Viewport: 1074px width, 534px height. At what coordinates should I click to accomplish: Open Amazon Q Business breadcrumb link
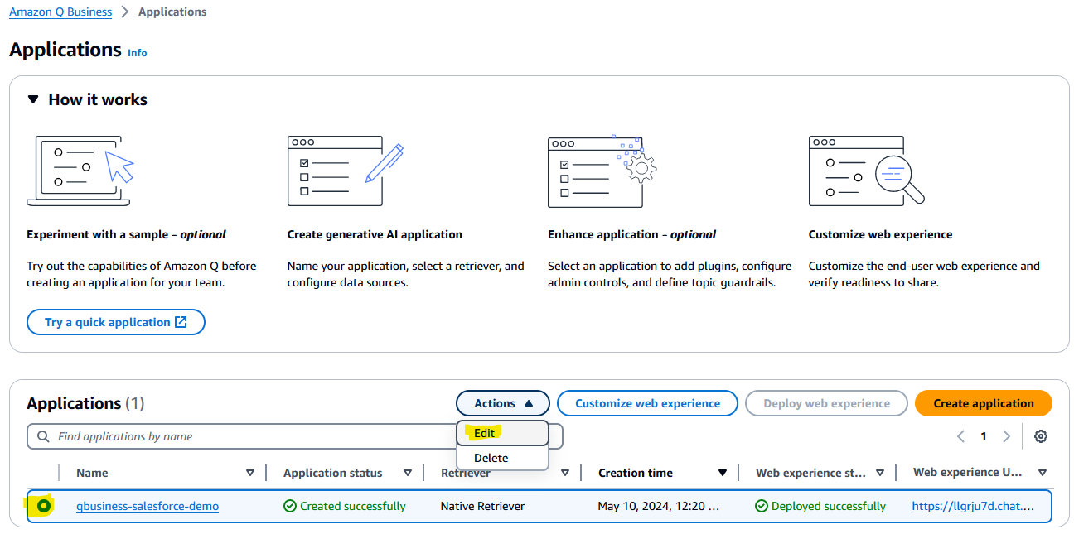tap(60, 12)
